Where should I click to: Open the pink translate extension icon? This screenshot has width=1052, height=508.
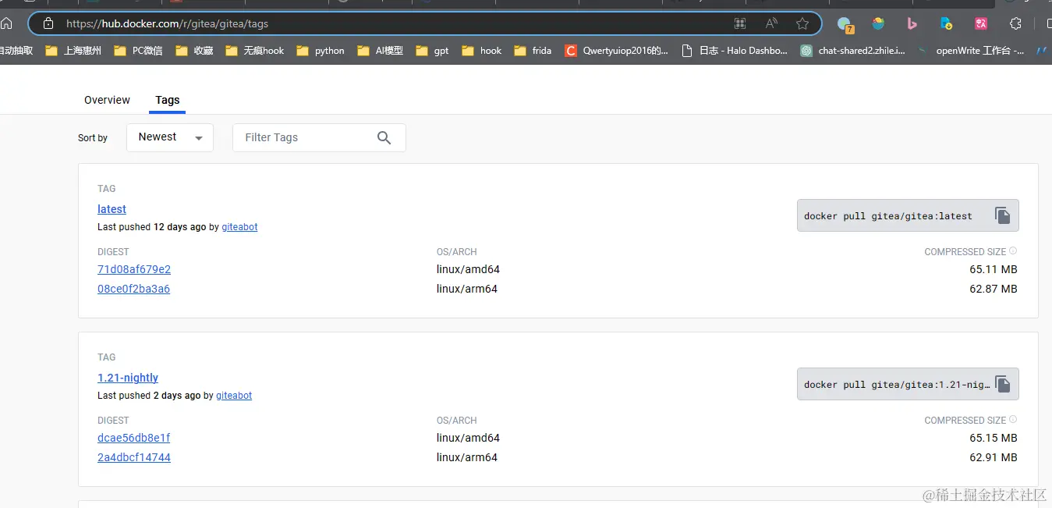(981, 23)
